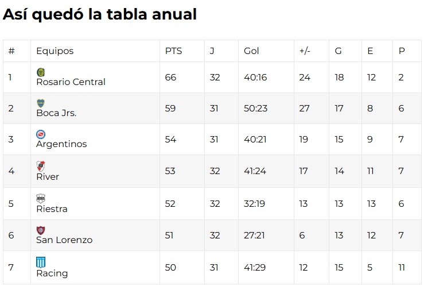Viewport: 428px width, 293px height.
Task: Click the Rosario Central club crest
Action: click(x=41, y=72)
